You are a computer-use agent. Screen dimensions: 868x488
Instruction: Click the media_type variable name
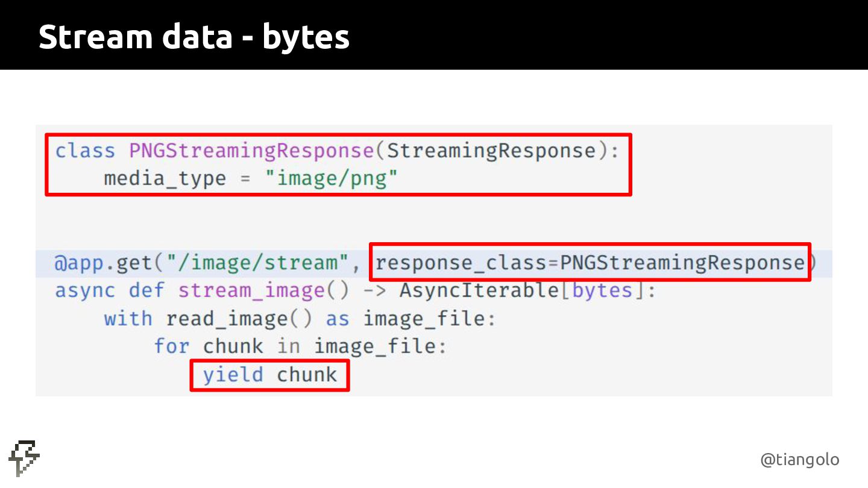165,179
